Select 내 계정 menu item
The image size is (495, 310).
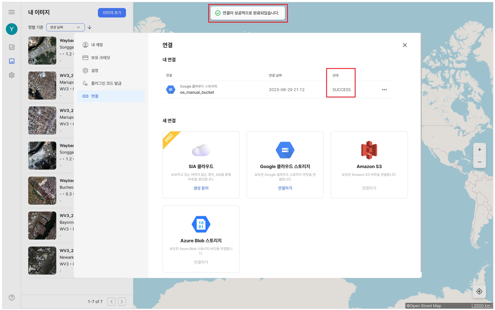[97, 45]
